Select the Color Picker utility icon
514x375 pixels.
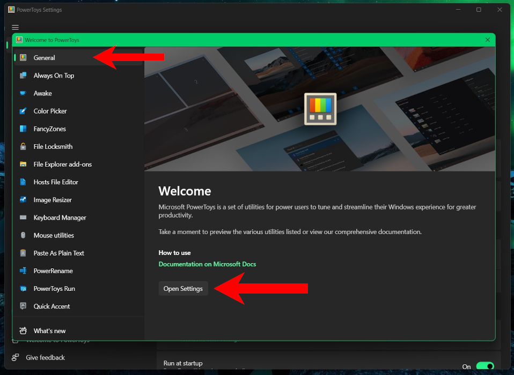(24, 111)
